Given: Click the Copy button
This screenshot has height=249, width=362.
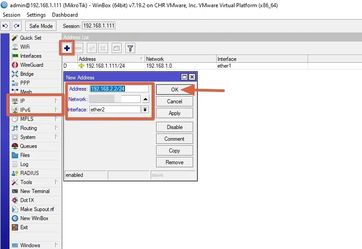Looking at the screenshot, I should [175, 151].
